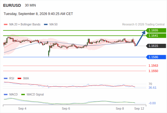Click the RSI value 36.61 label
The width and height of the screenshot is (167, 113).
(x=153, y=88)
